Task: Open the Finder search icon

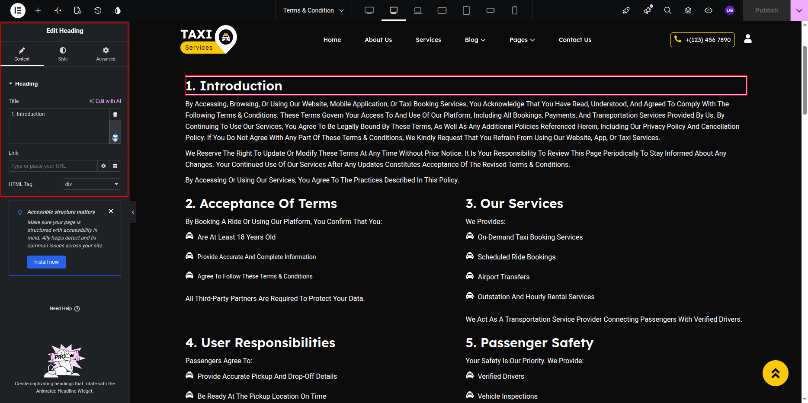Action: [668, 10]
